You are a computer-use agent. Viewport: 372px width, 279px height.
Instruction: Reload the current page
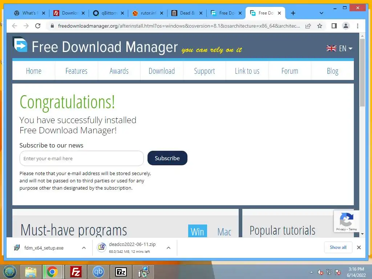(38, 26)
